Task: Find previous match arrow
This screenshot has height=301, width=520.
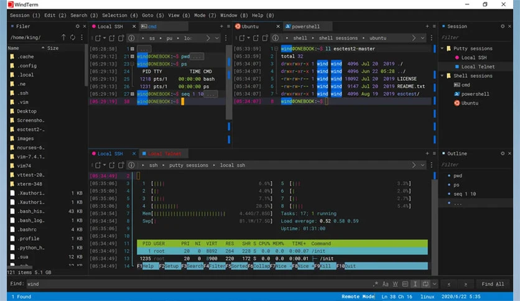Action: tap(448, 284)
